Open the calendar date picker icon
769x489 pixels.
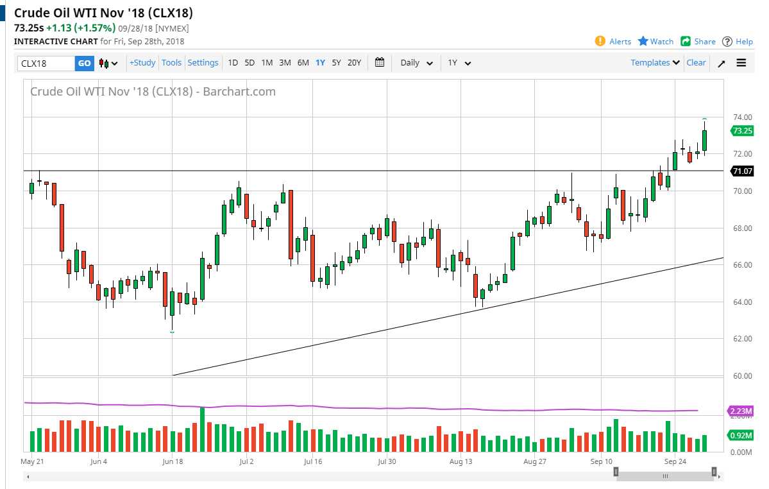point(379,62)
